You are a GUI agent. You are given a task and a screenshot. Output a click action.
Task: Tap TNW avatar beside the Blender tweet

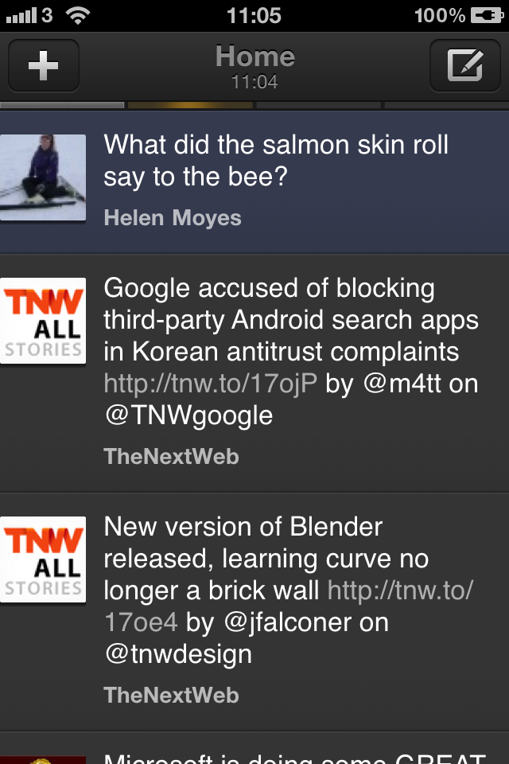[x=43, y=559]
